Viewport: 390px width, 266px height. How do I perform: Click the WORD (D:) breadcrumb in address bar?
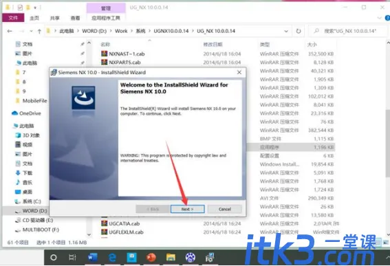tap(94, 31)
